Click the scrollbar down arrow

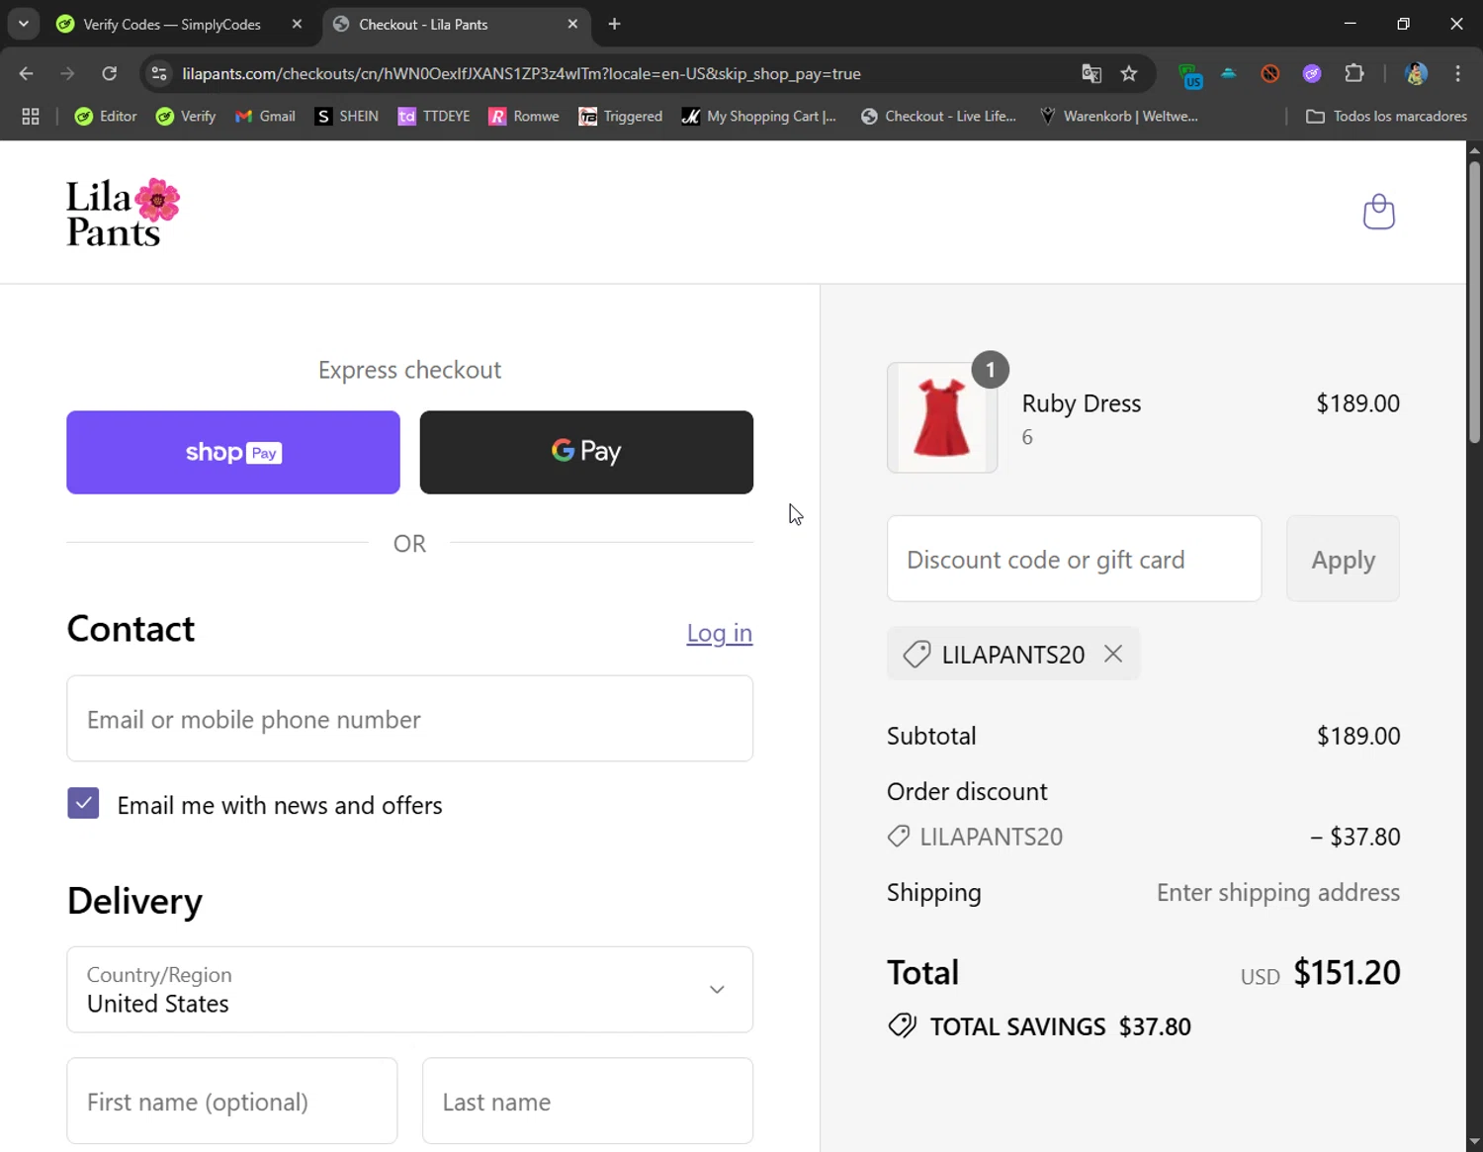coord(1474,1142)
